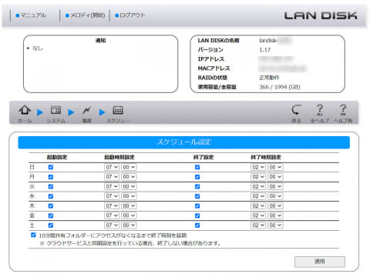Click the notification entry なし
Image resolution: width=370 pixels, height=277 pixels.
tap(38, 48)
